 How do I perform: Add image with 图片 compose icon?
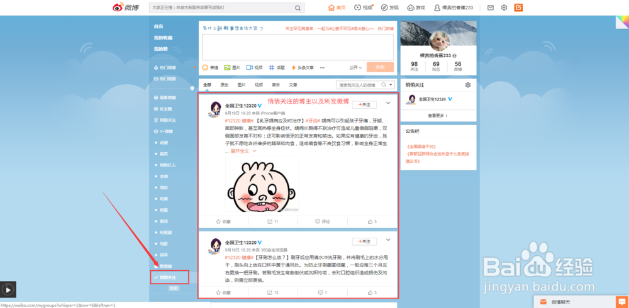point(232,68)
